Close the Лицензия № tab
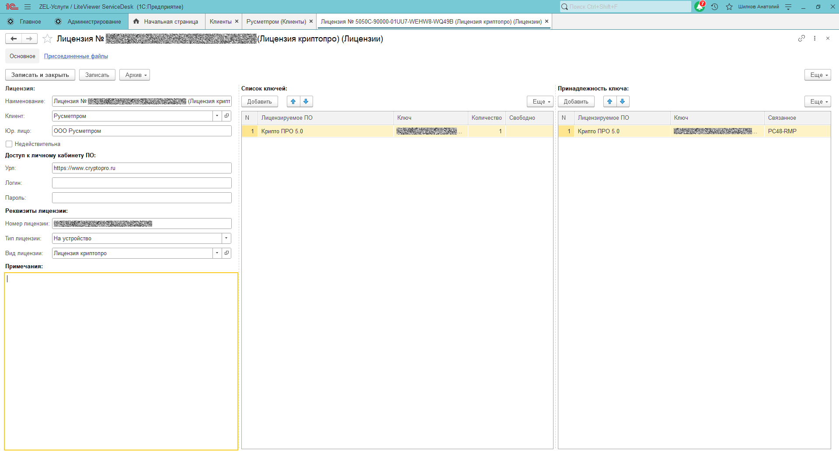Image resolution: width=839 pixels, height=454 pixels. click(547, 21)
